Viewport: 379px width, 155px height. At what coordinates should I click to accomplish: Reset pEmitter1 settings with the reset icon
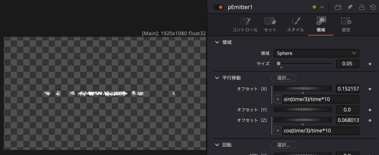point(373,7)
